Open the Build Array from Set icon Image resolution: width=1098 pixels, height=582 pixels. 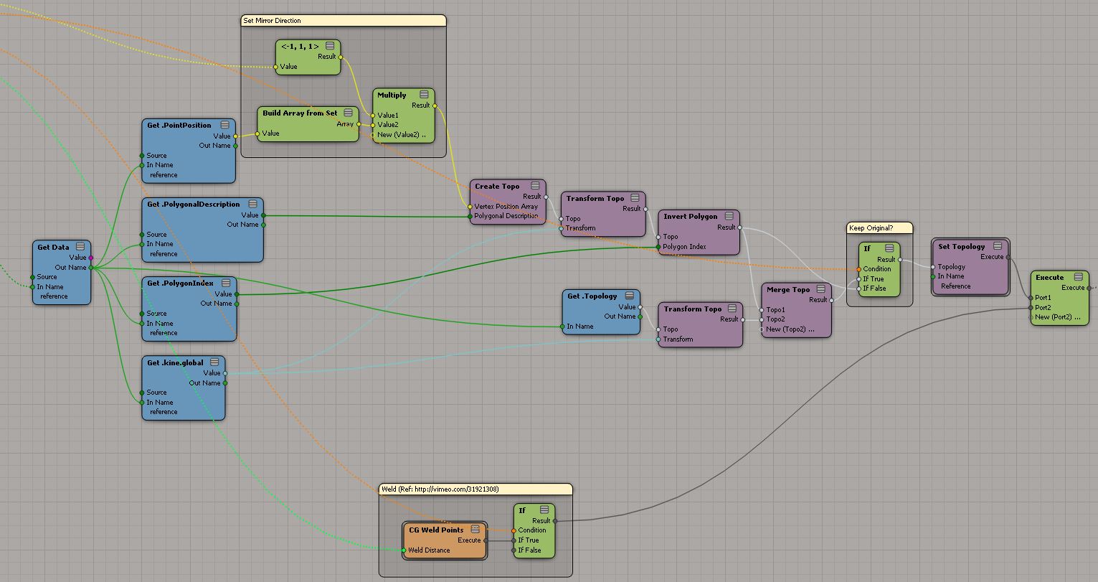click(x=348, y=113)
